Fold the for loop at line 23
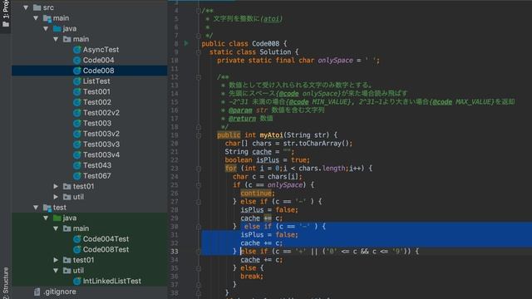 [x=199, y=168]
